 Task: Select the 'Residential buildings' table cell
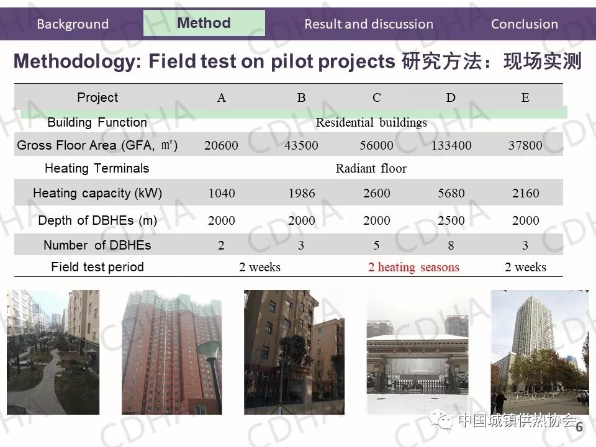[x=371, y=122]
